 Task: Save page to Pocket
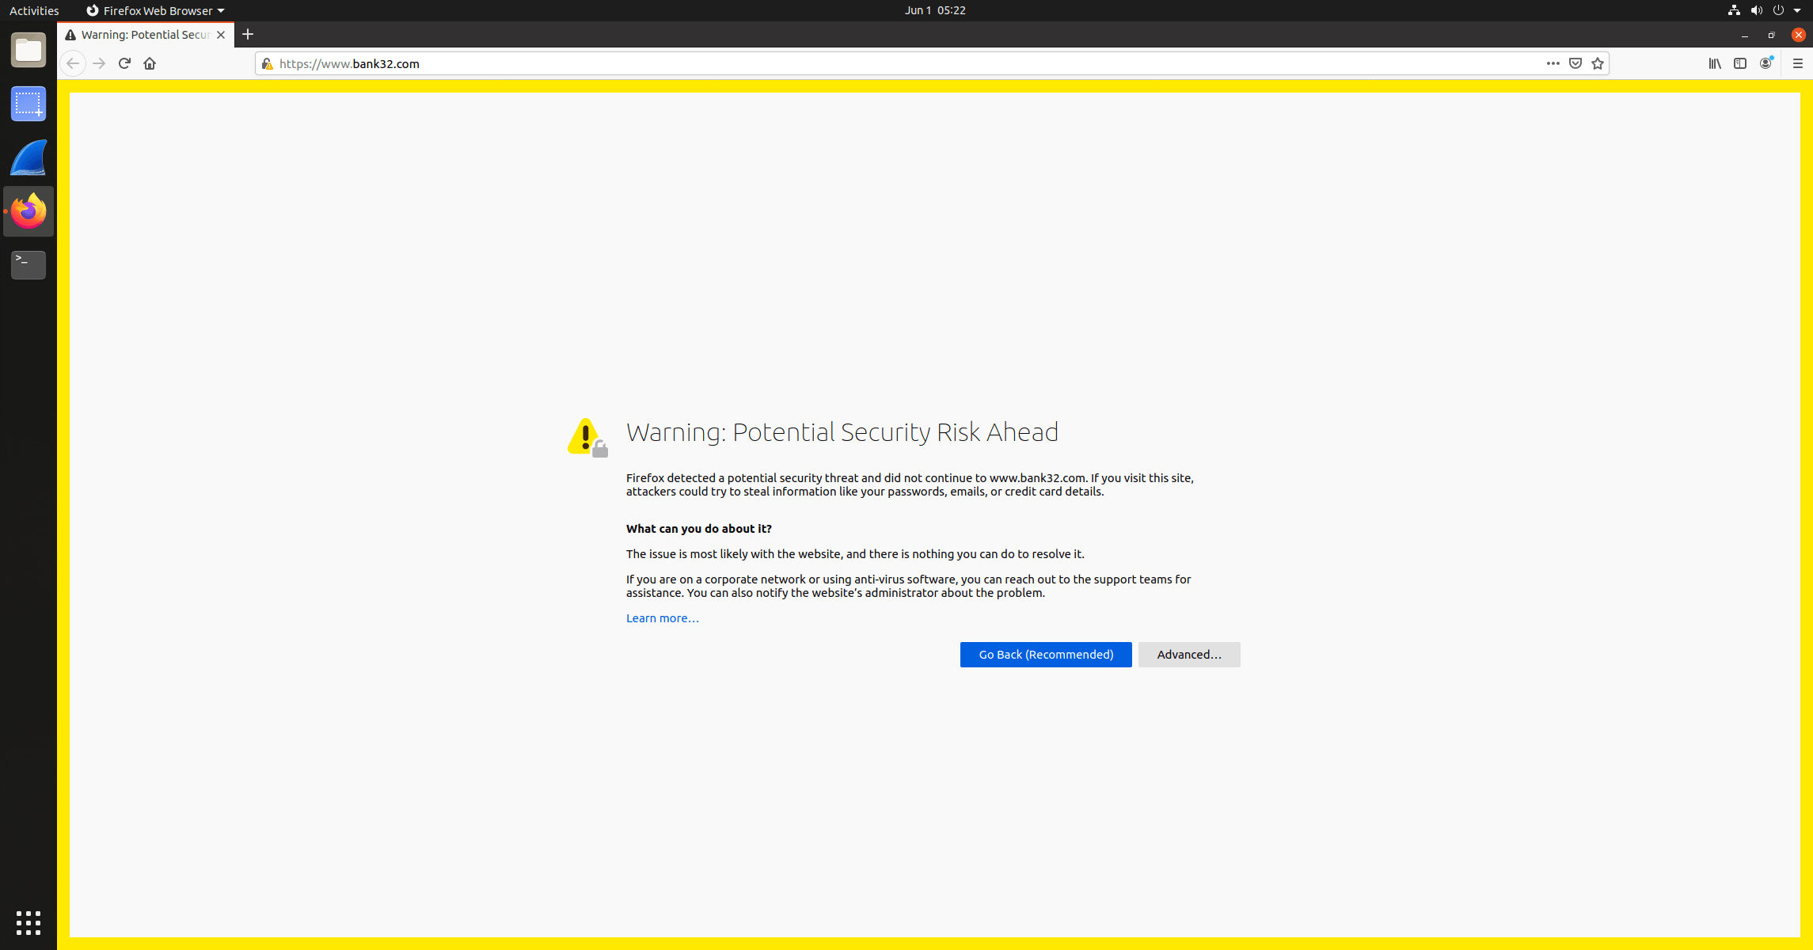(x=1575, y=63)
